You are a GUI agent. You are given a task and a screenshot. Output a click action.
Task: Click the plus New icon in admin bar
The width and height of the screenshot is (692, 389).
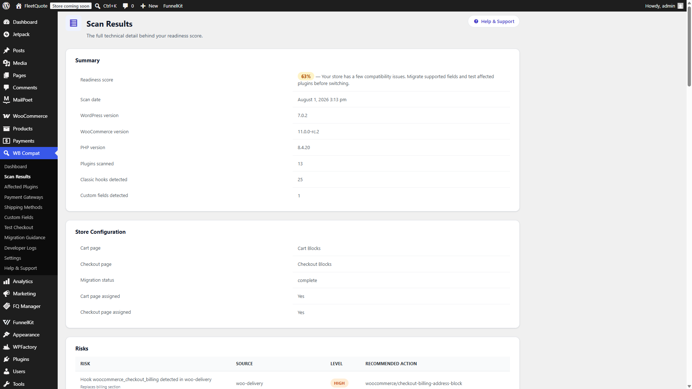click(x=143, y=6)
